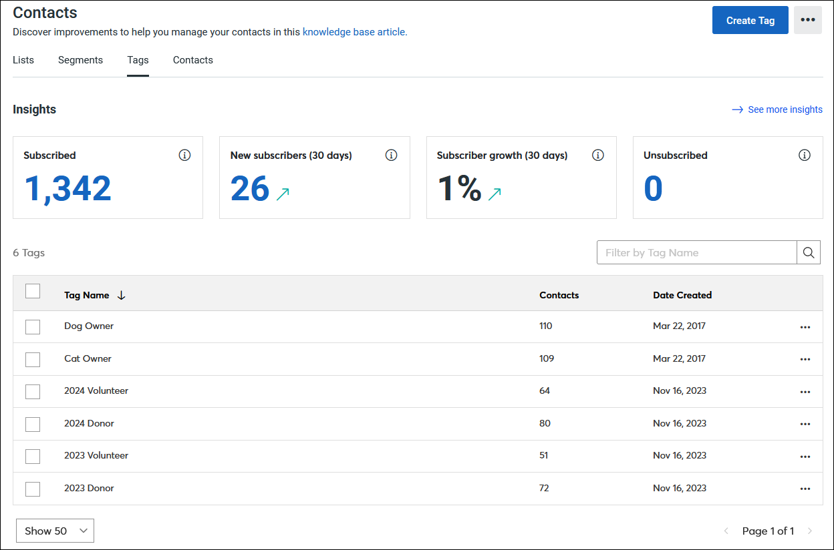The width and height of the screenshot is (834, 550).
Task: Switch to the Lists tab
Action: [x=23, y=60]
